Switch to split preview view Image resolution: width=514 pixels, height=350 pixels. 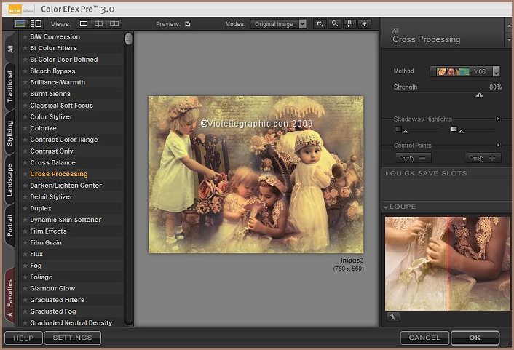click(x=99, y=24)
